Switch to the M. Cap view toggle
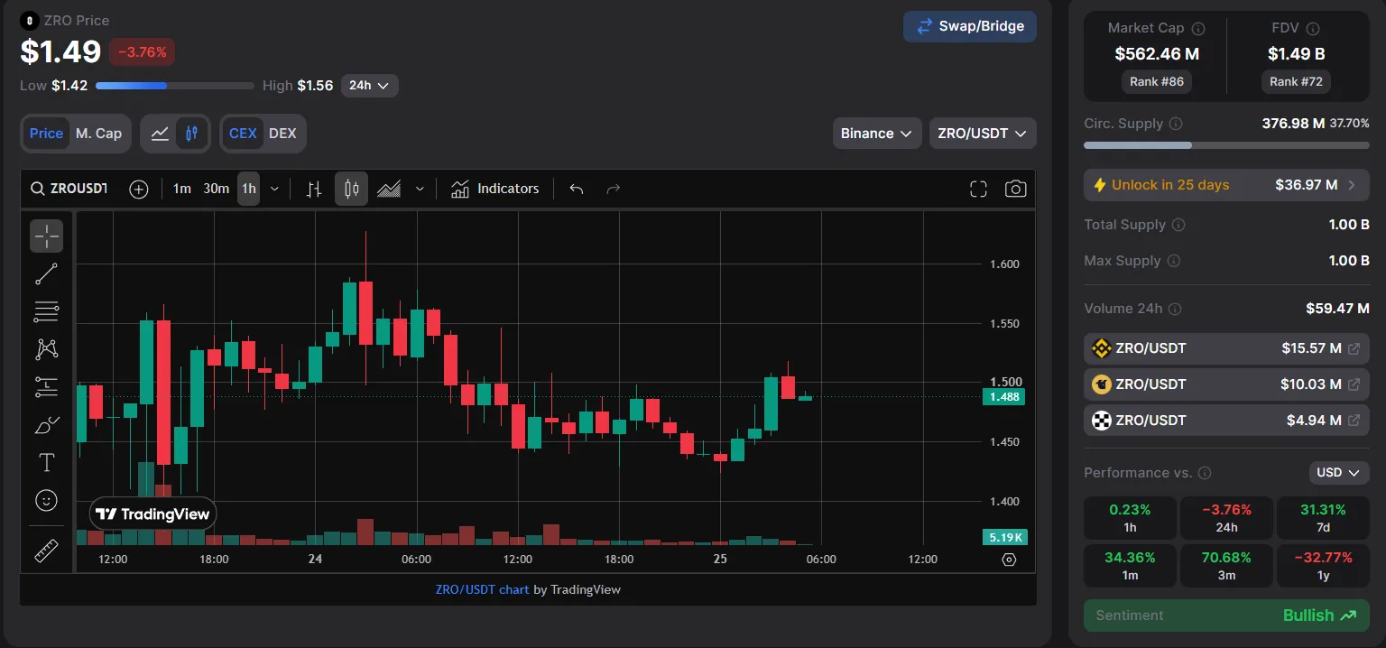Viewport: 1386px width, 648px height. click(98, 134)
